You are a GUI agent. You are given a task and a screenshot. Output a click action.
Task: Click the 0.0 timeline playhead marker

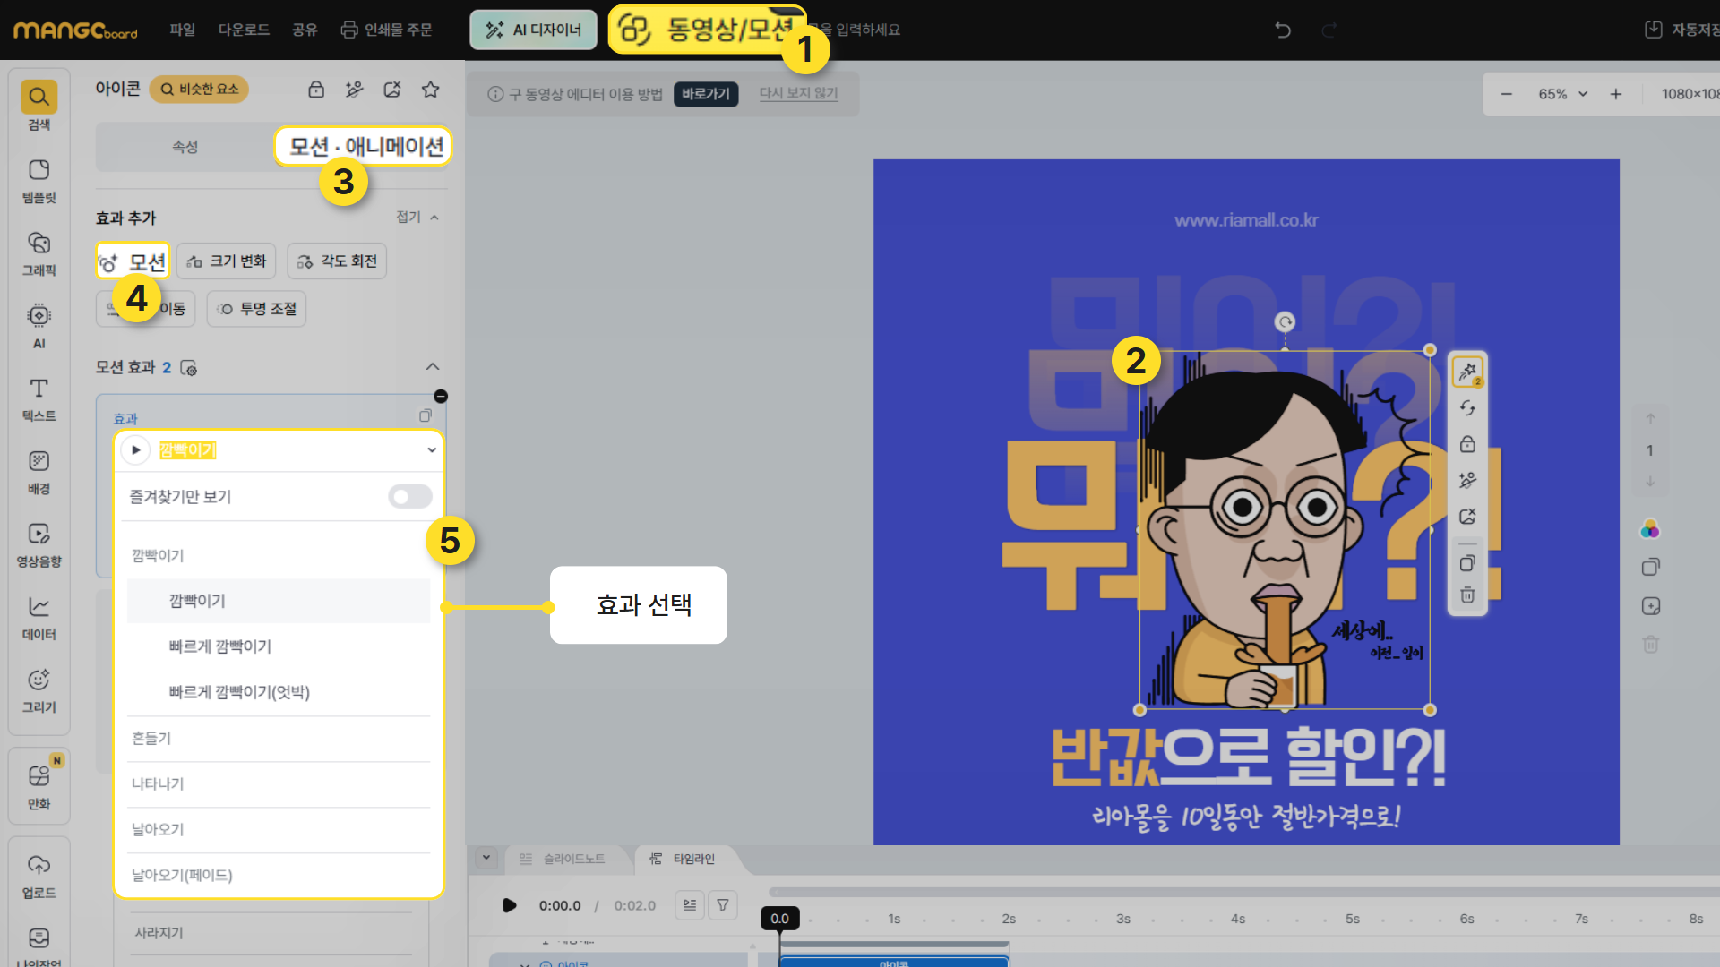click(x=779, y=919)
